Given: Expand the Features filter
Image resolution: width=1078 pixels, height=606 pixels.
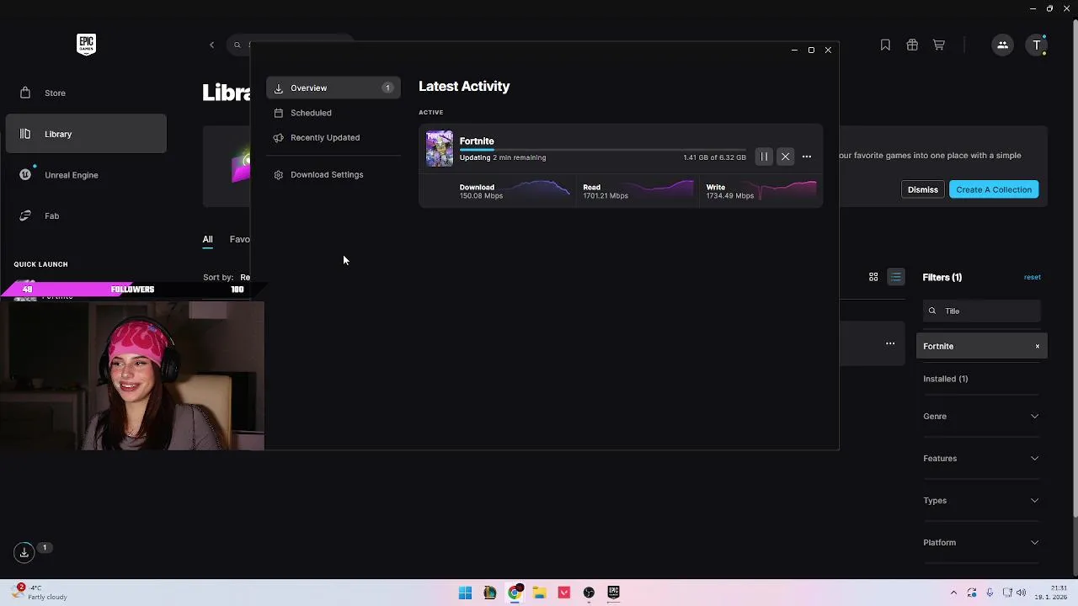Looking at the screenshot, I should (981, 458).
